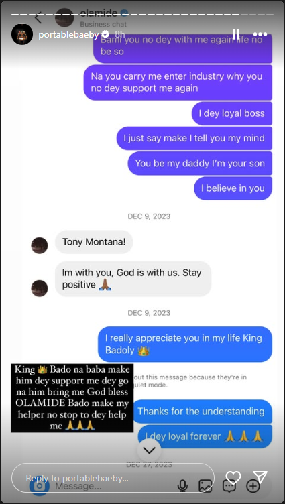Click the black King Bado caption text
285x504 pixels.
[72, 398]
